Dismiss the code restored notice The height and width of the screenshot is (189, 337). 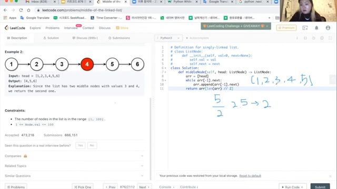coord(330,176)
